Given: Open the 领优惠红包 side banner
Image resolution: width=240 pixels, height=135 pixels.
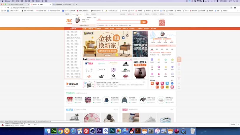Looking at the screenshot, I should click(140, 44).
